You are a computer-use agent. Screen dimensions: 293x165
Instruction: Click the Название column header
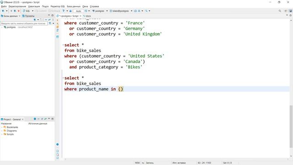pyautogui.click(x=6, y=124)
